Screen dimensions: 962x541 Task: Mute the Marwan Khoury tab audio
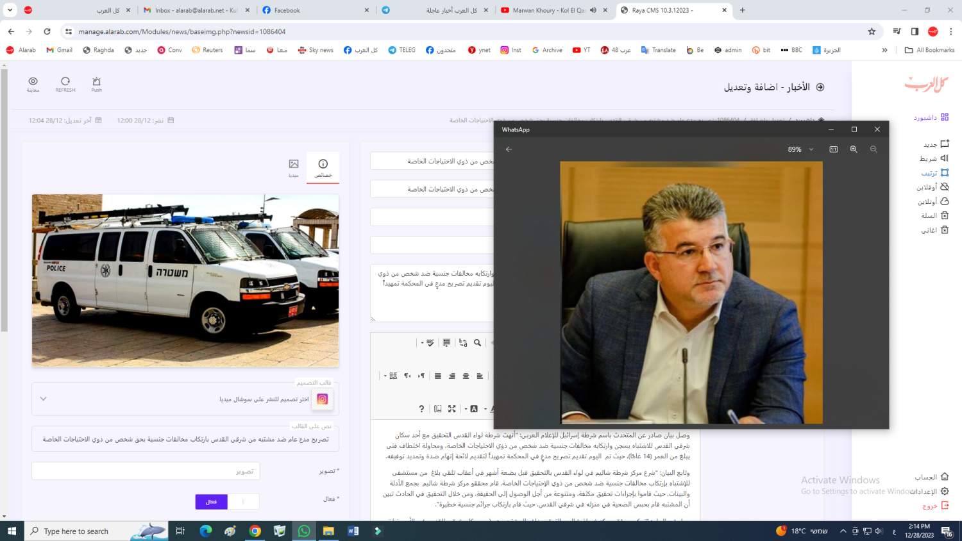click(593, 10)
